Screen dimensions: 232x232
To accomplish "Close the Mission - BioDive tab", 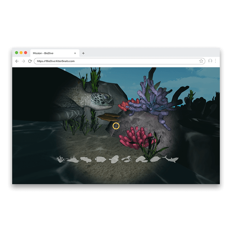I will (x=75, y=53).
